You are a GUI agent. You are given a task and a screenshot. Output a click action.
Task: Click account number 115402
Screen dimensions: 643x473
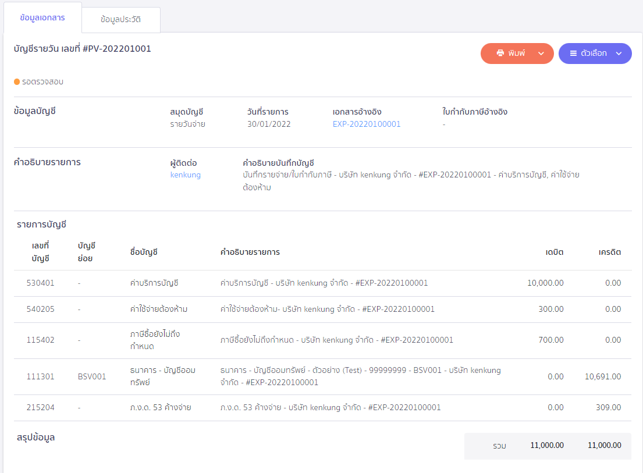click(41, 340)
